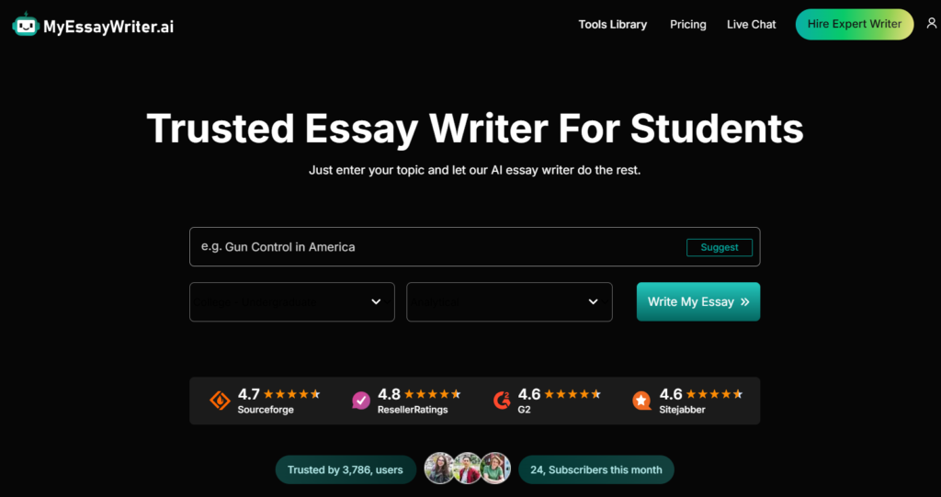Screen dimensions: 941x497
Task: Click the Sourceforge rating logo icon
Action: (220, 401)
